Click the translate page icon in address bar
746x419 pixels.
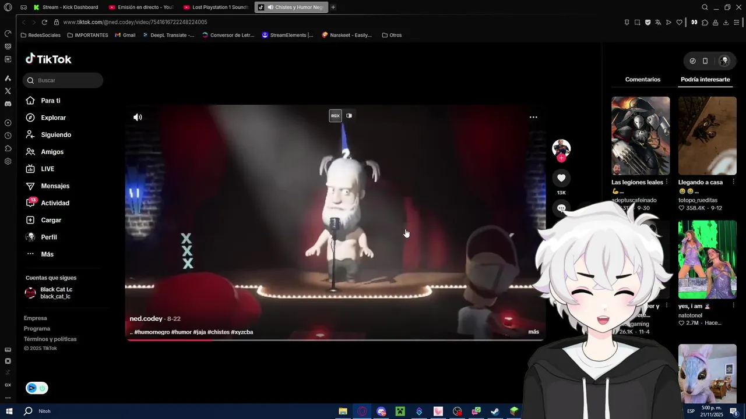pos(658,22)
